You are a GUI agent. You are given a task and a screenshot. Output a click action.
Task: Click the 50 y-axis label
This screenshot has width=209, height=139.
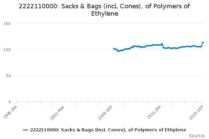pos(9,76)
